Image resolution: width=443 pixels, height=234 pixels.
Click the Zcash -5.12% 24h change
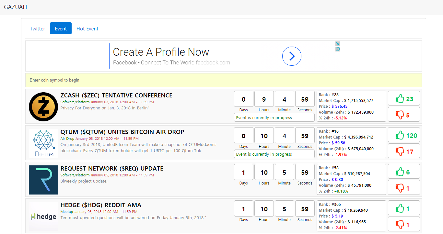coord(340,118)
